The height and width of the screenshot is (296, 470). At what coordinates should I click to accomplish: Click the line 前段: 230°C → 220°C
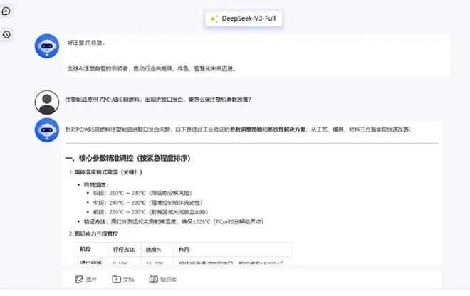150,212
